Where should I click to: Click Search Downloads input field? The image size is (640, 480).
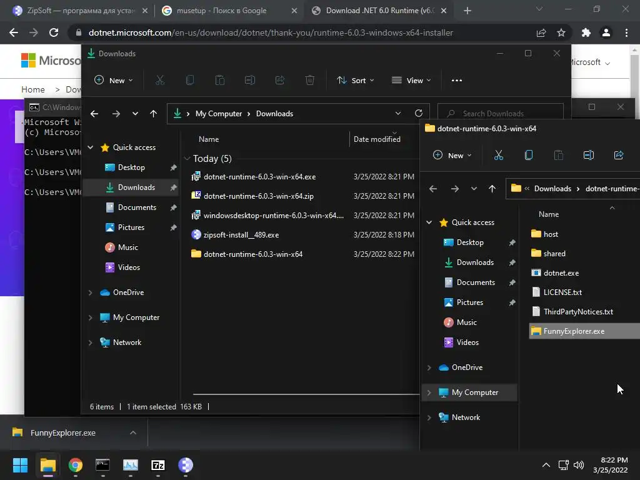501,114
